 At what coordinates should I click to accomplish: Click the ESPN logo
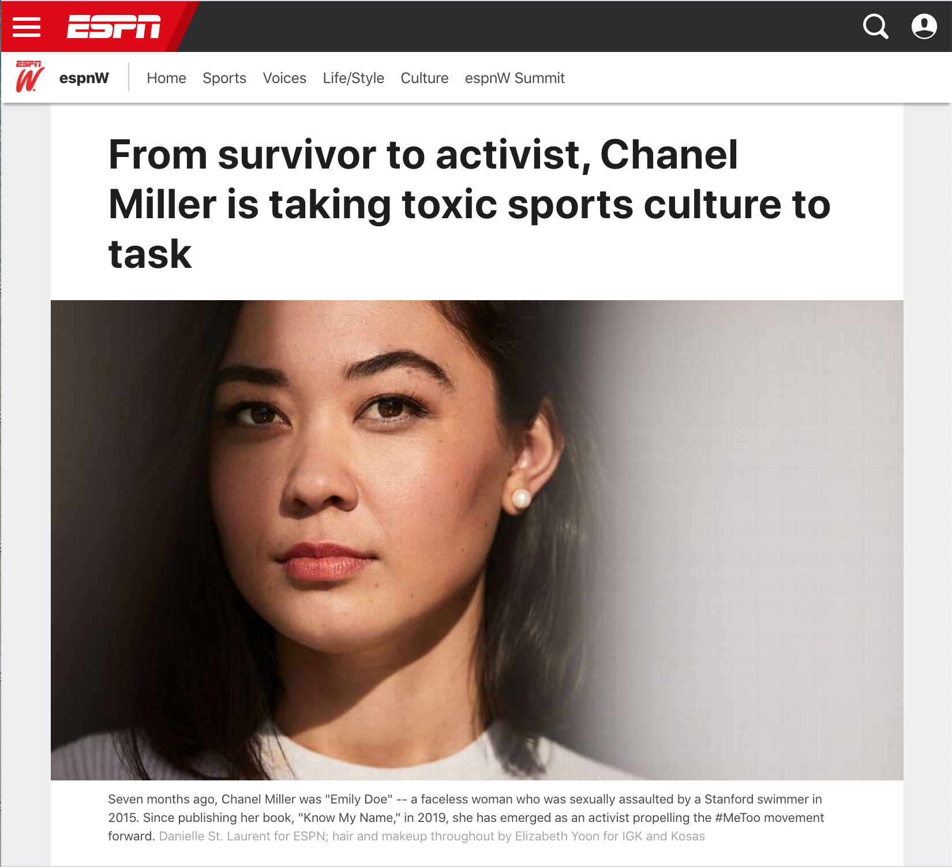(114, 27)
